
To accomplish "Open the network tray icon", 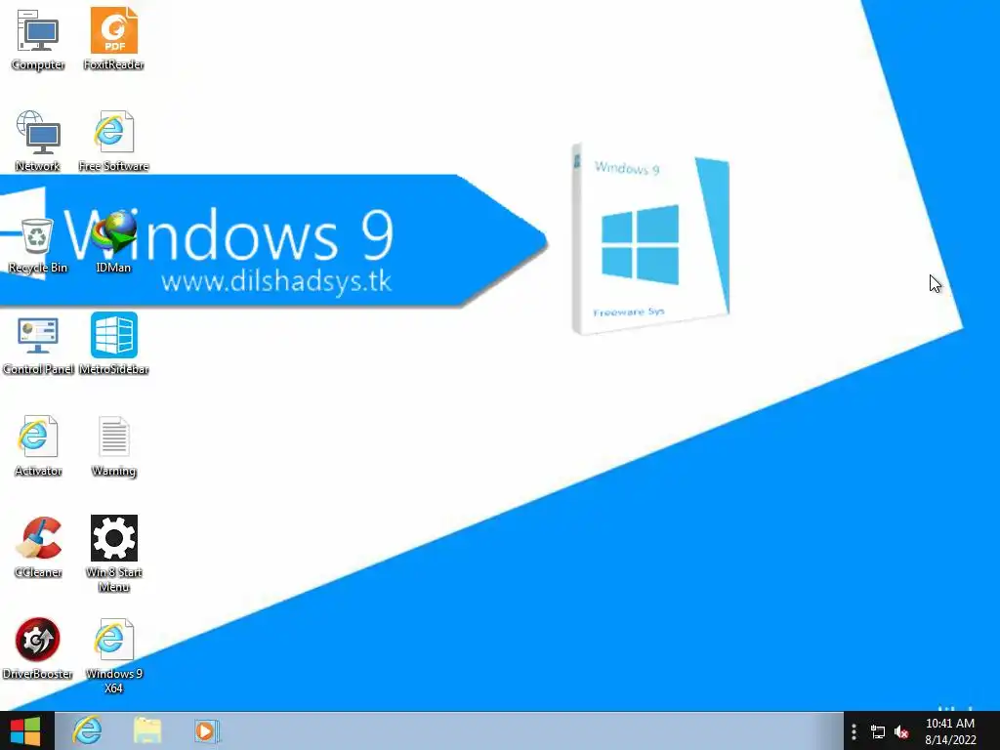I will [x=878, y=732].
